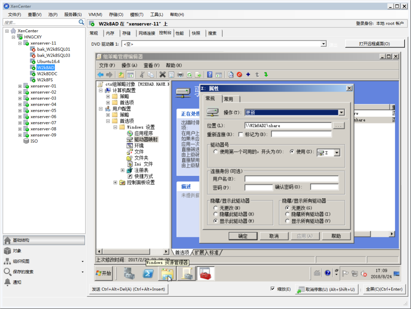Open the drive letter Z dropdown

coord(337,153)
